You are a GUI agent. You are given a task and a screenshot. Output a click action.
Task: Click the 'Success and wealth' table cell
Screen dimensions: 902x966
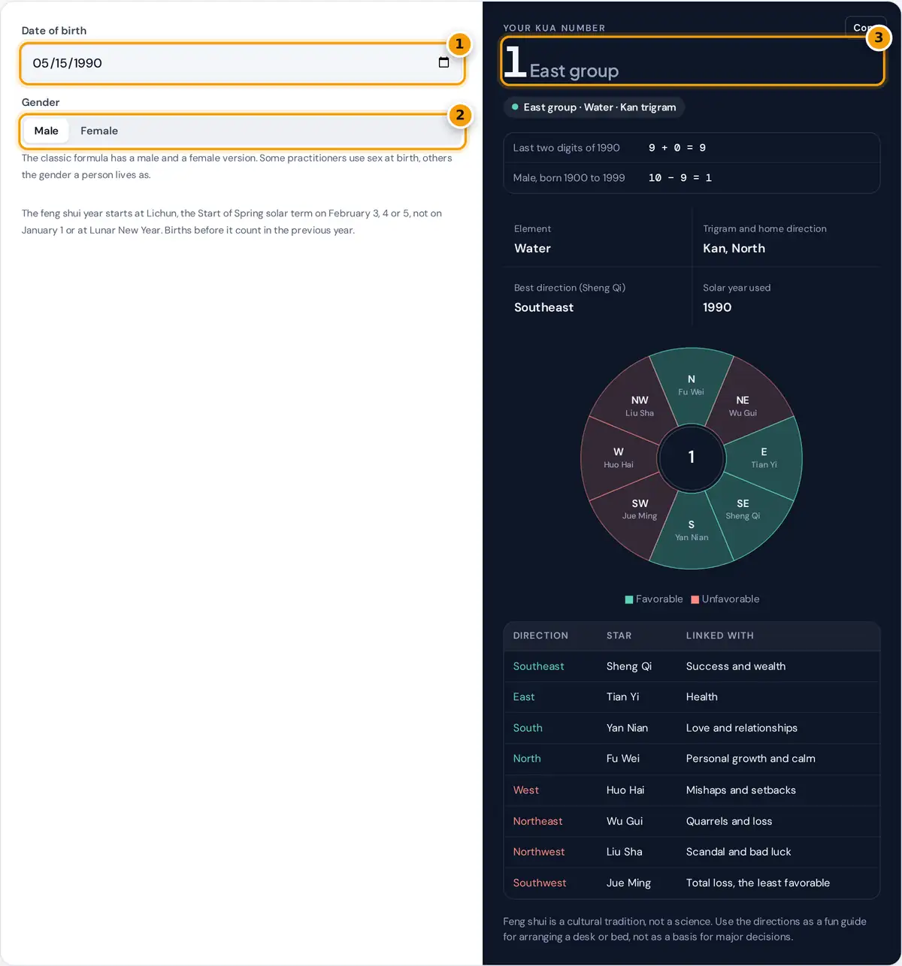(736, 666)
